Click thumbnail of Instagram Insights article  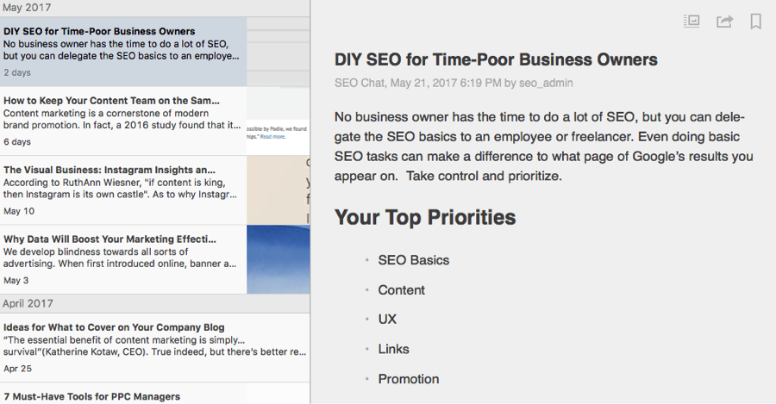tap(278, 190)
